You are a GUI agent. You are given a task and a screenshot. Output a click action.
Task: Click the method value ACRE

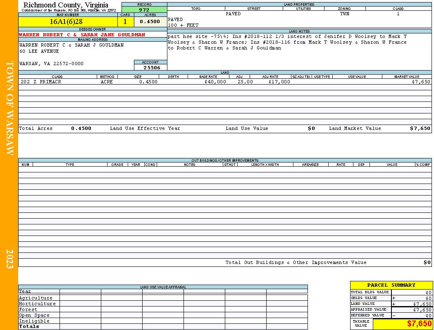point(107,82)
